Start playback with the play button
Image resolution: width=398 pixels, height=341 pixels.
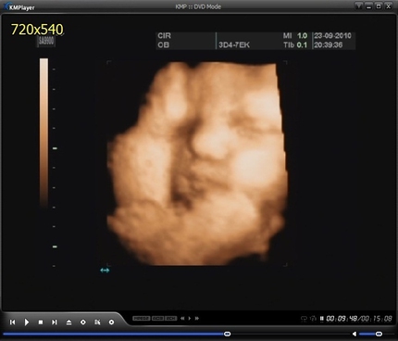pos(27,322)
